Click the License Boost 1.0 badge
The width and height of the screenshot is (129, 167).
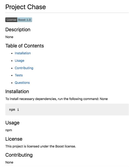click(x=19, y=20)
